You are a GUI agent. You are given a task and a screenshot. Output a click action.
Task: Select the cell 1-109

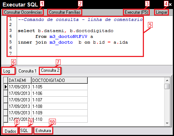(59, 113)
